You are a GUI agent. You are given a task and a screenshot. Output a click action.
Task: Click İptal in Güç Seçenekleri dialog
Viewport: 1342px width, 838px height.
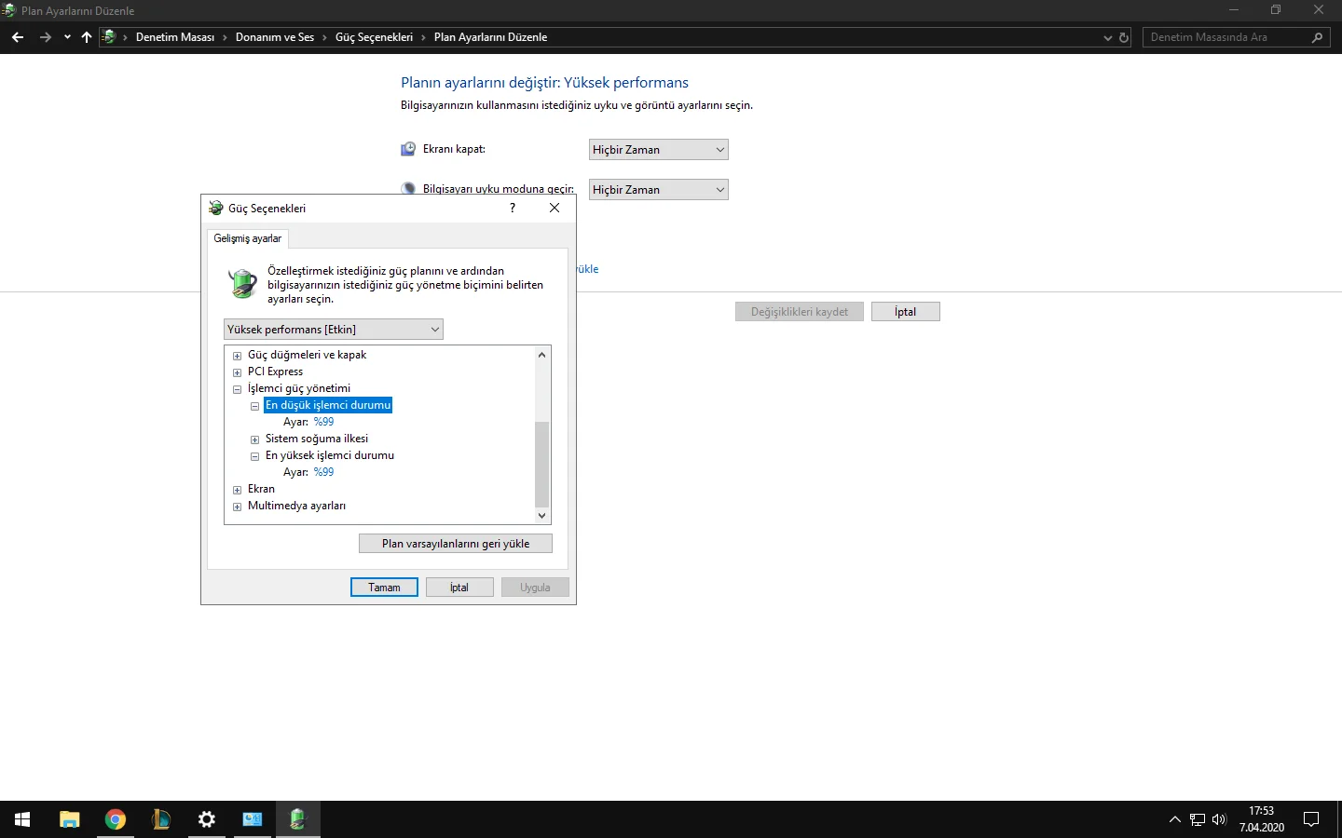click(x=459, y=588)
